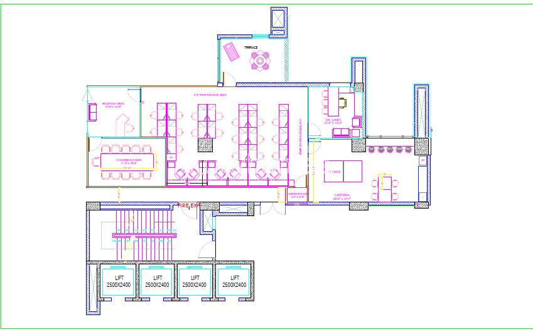533x332 pixels.
Task: Click the round terrace table with chairs
Action: click(260, 61)
